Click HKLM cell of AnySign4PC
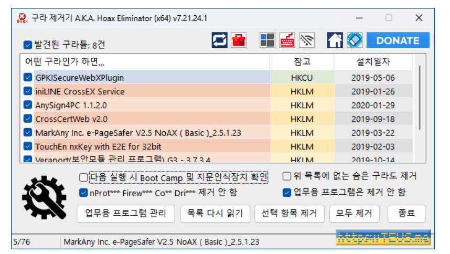Screen dimensions: 450x254 (x=302, y=105)
